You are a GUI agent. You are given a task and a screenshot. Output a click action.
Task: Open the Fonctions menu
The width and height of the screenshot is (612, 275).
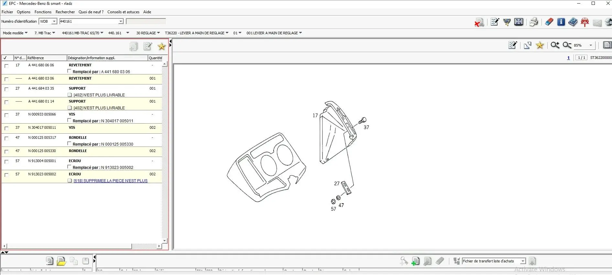[x=43, y=12]
